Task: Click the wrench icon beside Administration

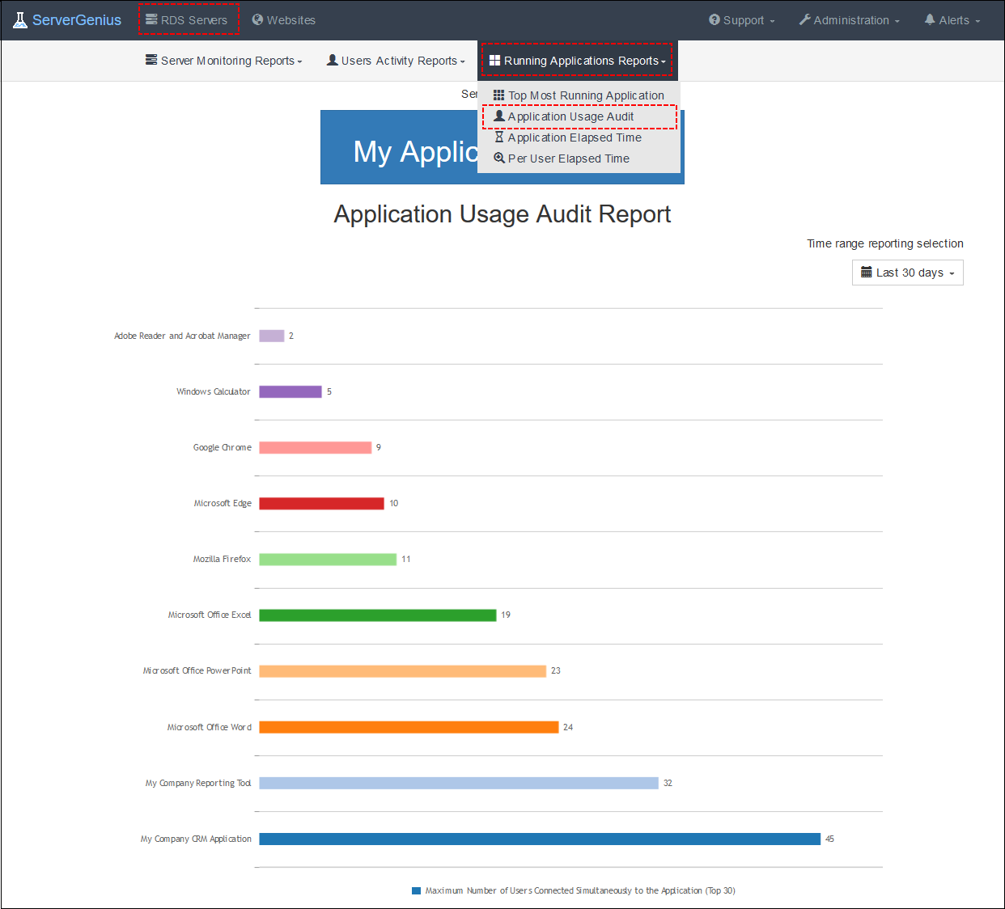Action: tap(804, 19)
